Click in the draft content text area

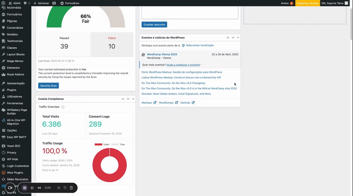[x=190, y=13]
